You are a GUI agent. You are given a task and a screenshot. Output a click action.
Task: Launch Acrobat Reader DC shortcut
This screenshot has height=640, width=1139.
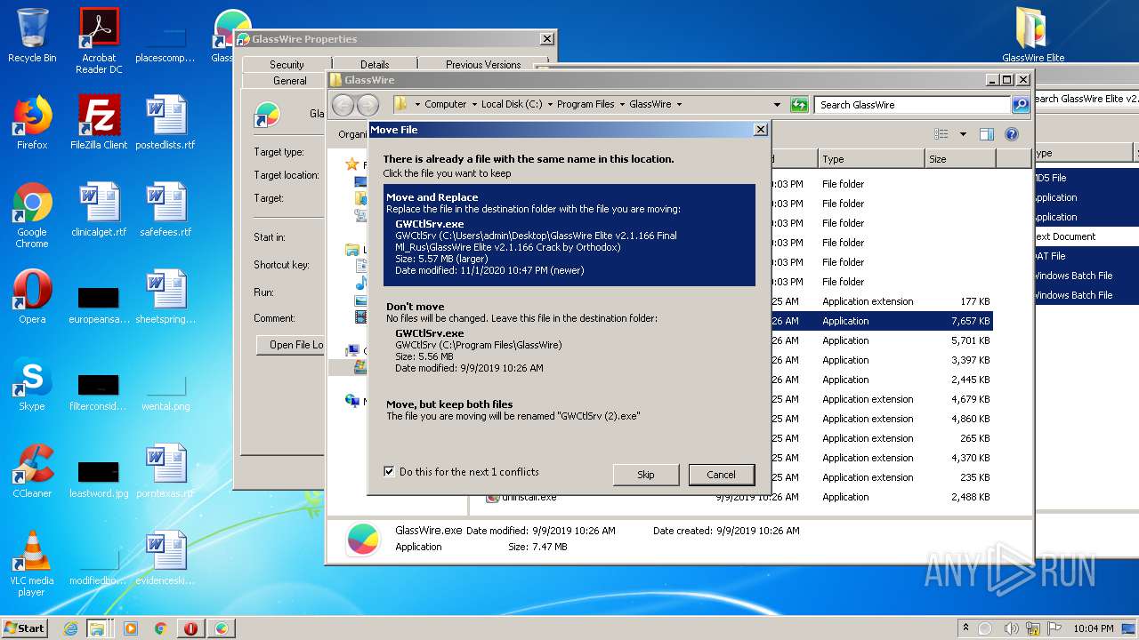pos(99,41)
